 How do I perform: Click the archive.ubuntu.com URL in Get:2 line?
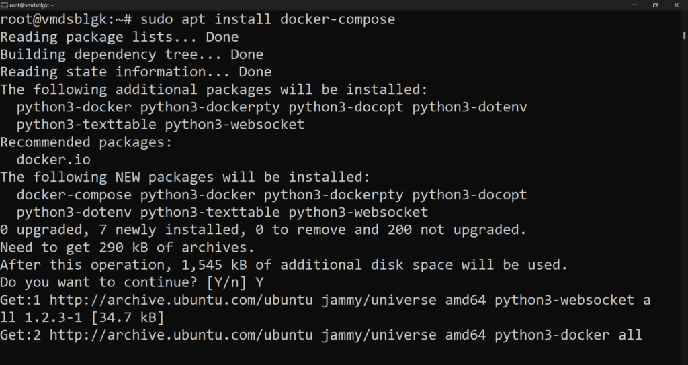[x=181, y=335]
